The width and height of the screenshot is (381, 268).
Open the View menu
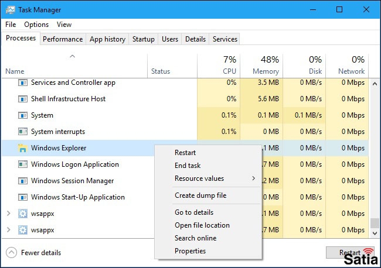(64, 25)
